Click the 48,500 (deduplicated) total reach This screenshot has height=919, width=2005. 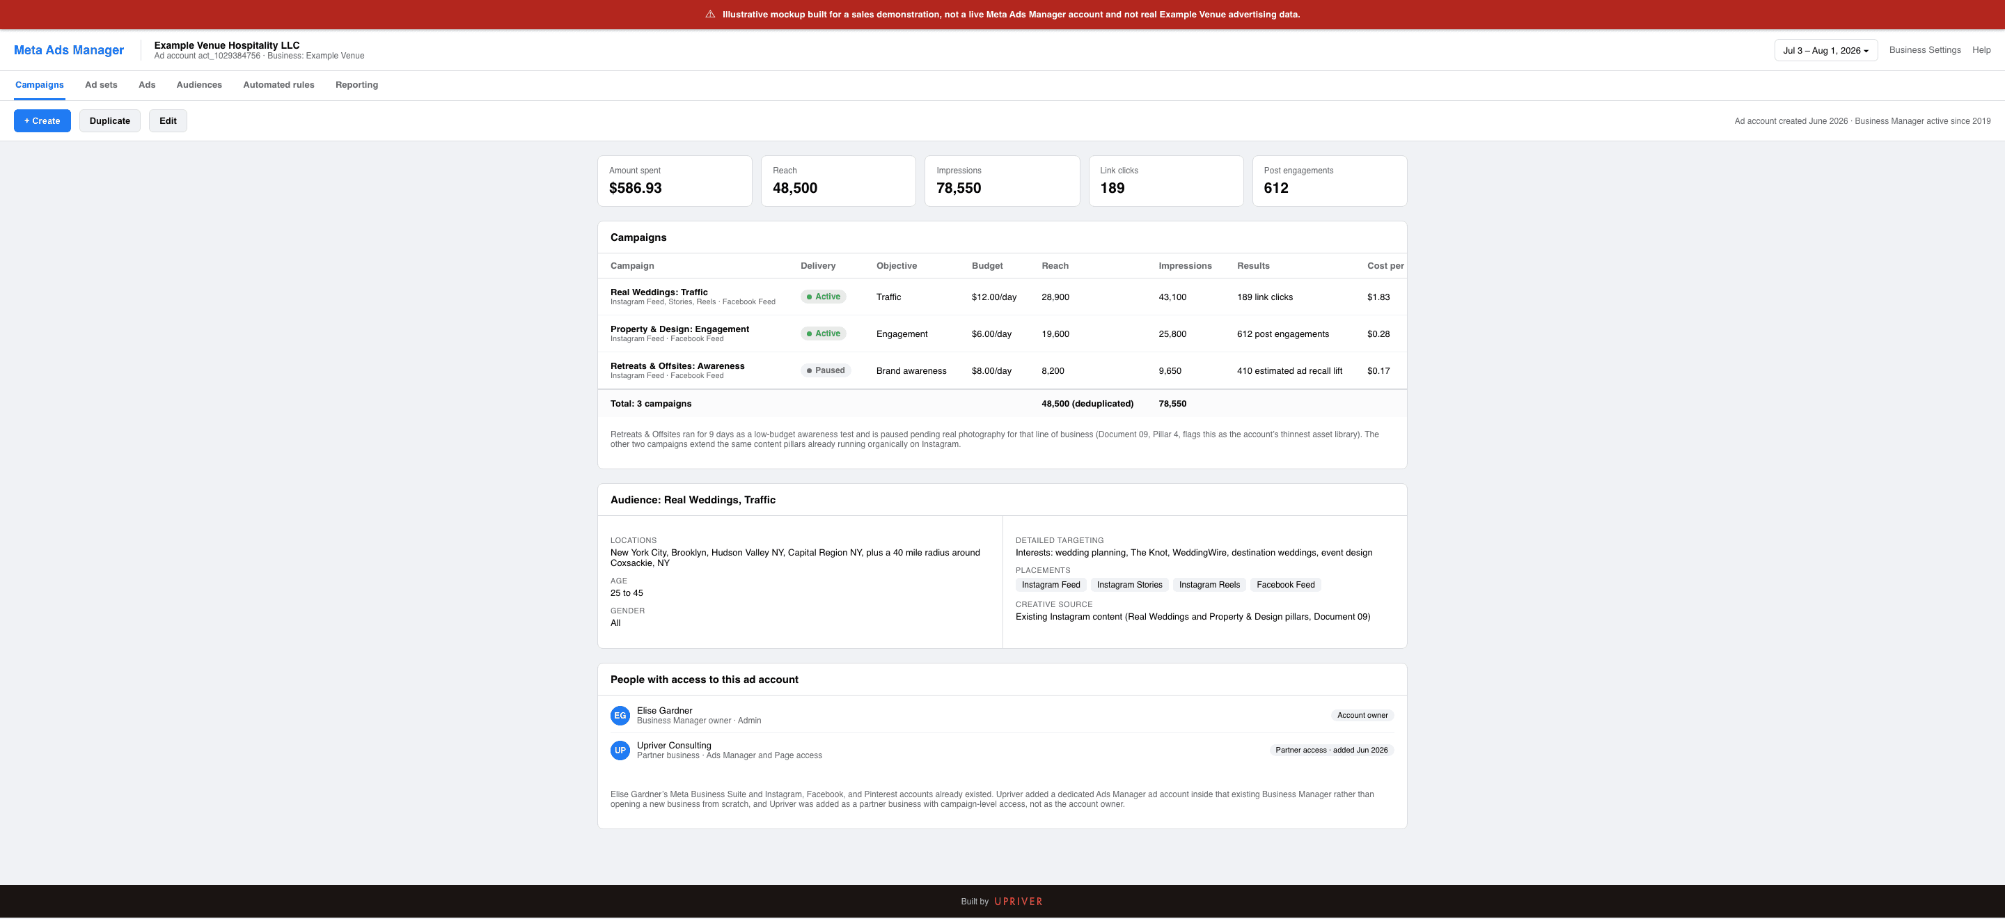coord(1087,404)
